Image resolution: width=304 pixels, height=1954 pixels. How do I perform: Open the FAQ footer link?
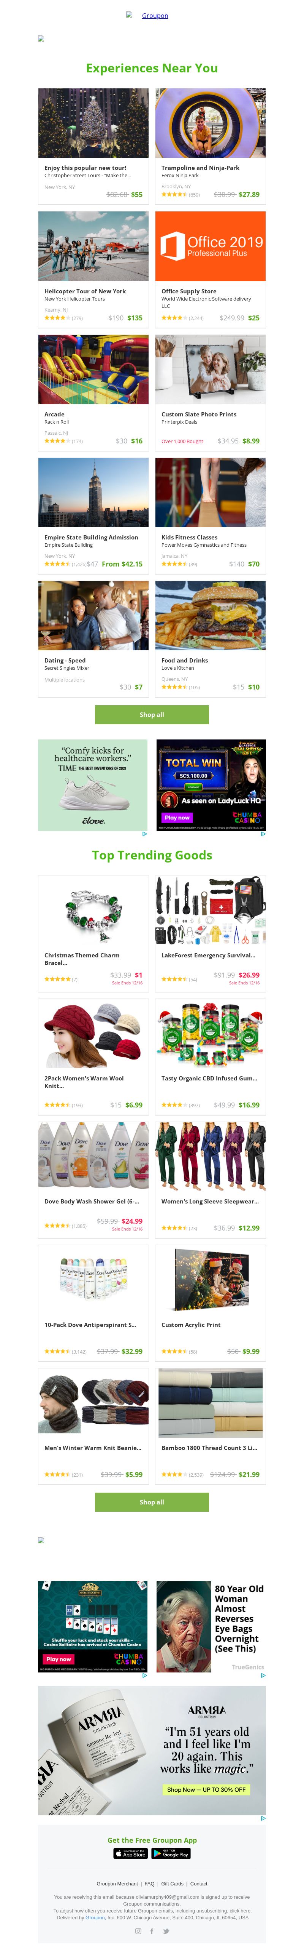click(x=150, y=1884)
